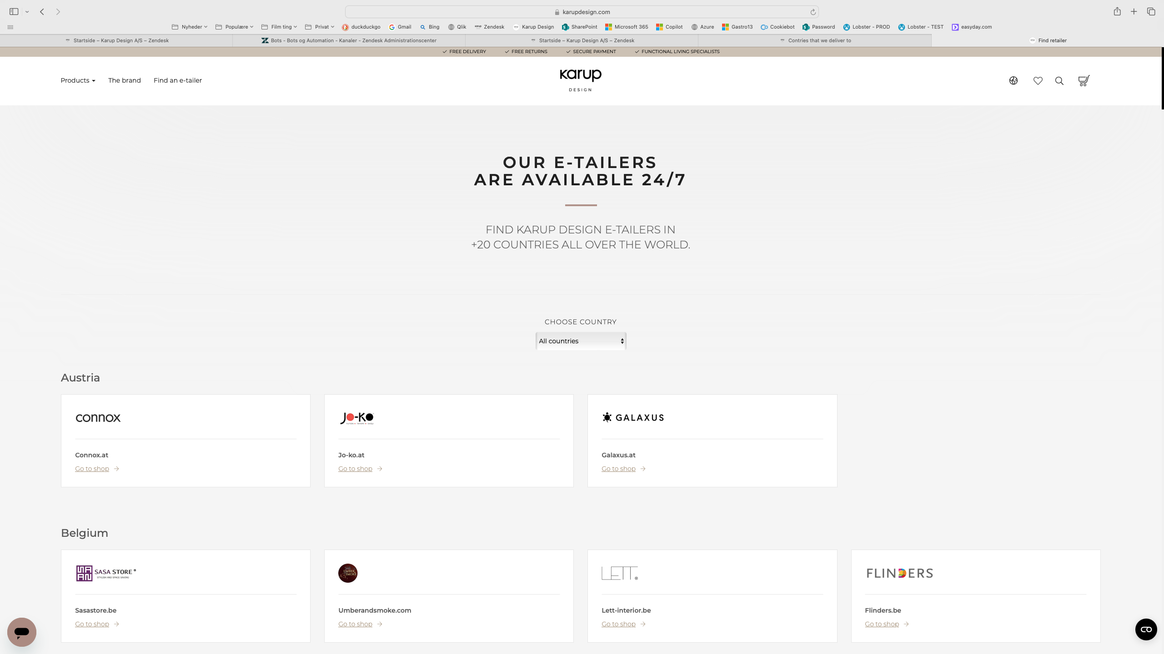Switch to the Contries that we deliver to tab

(819, 40)
